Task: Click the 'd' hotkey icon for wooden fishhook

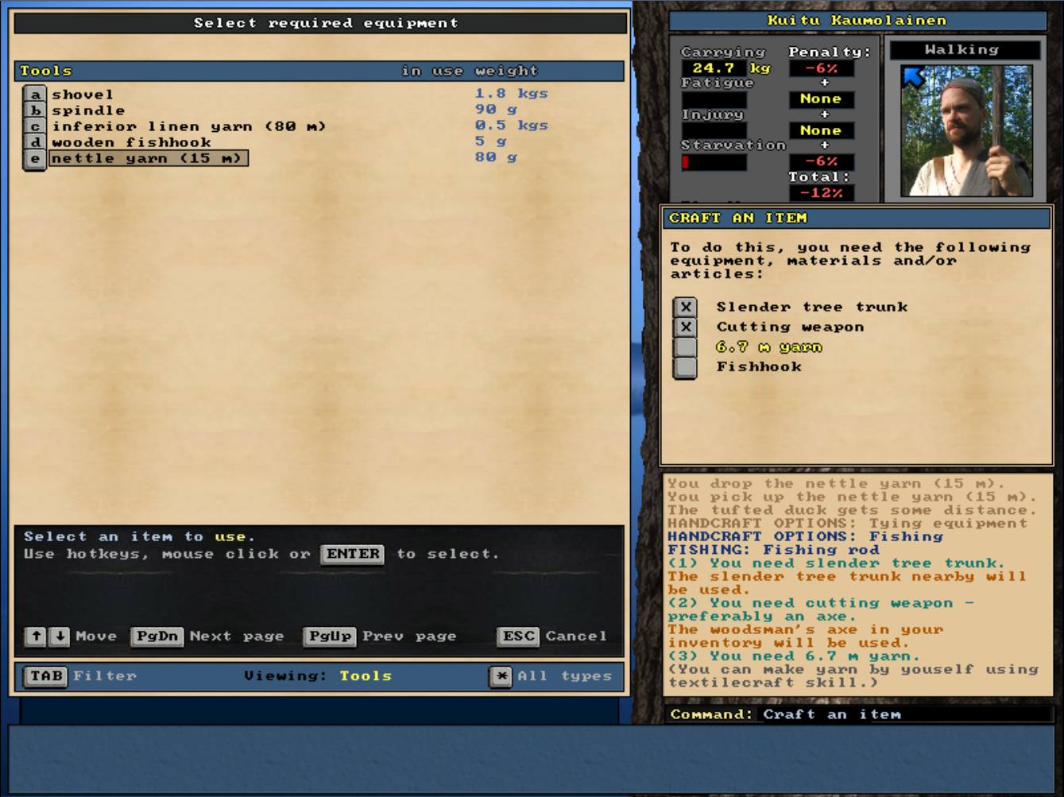Action: (x=34, y=143)
